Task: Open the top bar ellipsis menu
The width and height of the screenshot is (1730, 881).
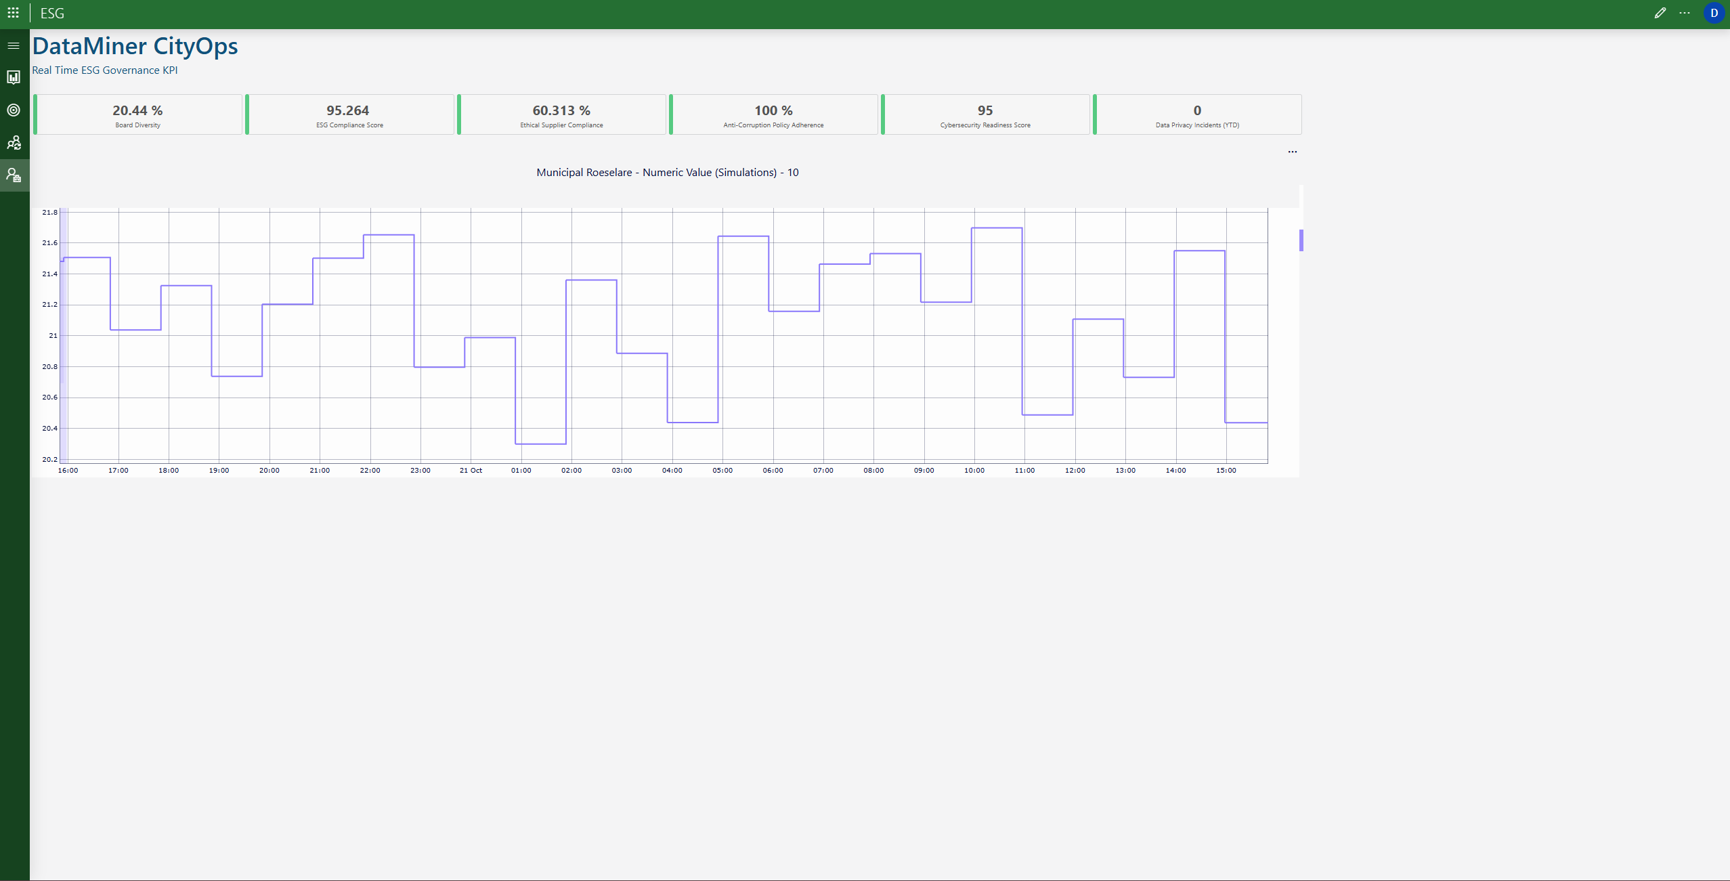Action: click(x=1685, y=13)
